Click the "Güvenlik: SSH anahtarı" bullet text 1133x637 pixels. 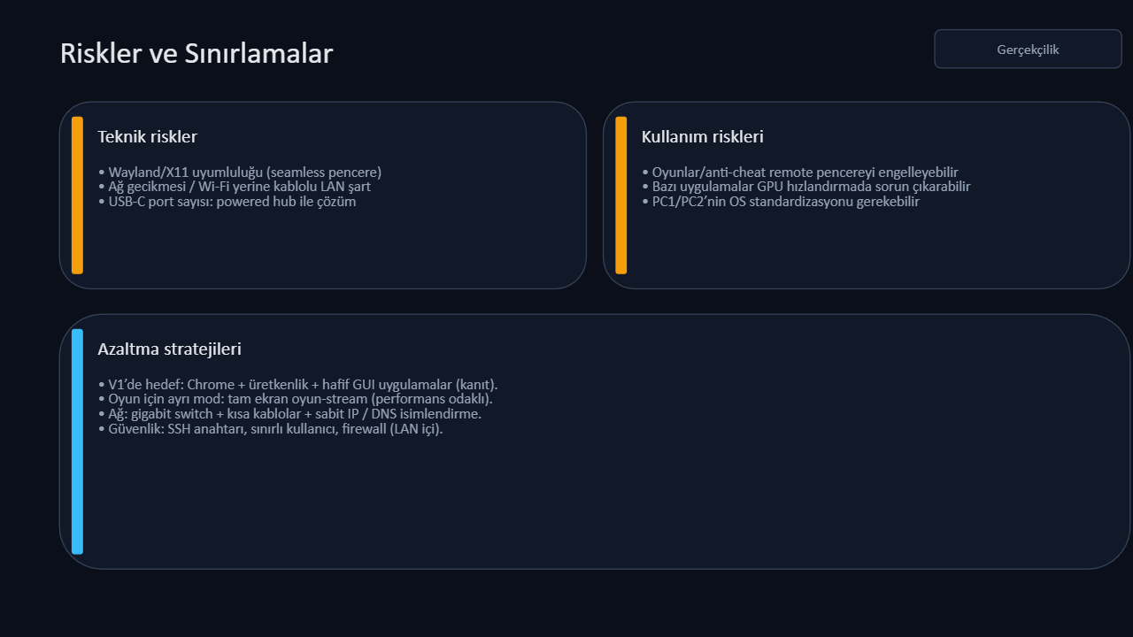(270, 429)
